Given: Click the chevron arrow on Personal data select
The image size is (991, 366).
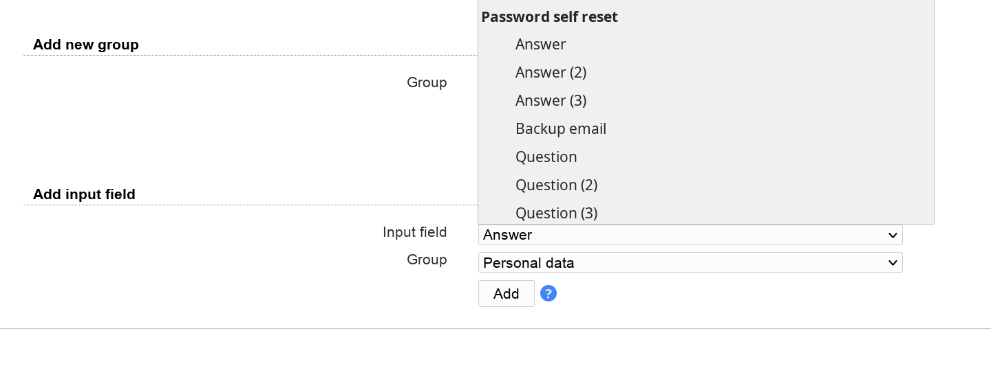Looking at the screenshot, I should (x=893, y=262).
